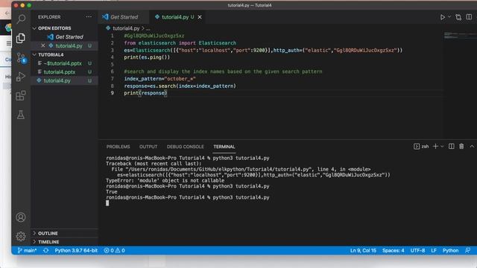Click tutorial4.py breadcrumb item
Image resolution: width=477 pixels, height=268 pixels.
[x=125, y=28]
